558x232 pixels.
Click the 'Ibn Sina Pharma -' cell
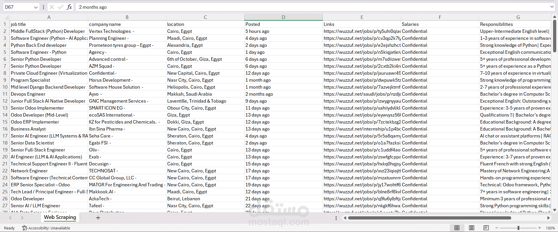click(127, 129)
